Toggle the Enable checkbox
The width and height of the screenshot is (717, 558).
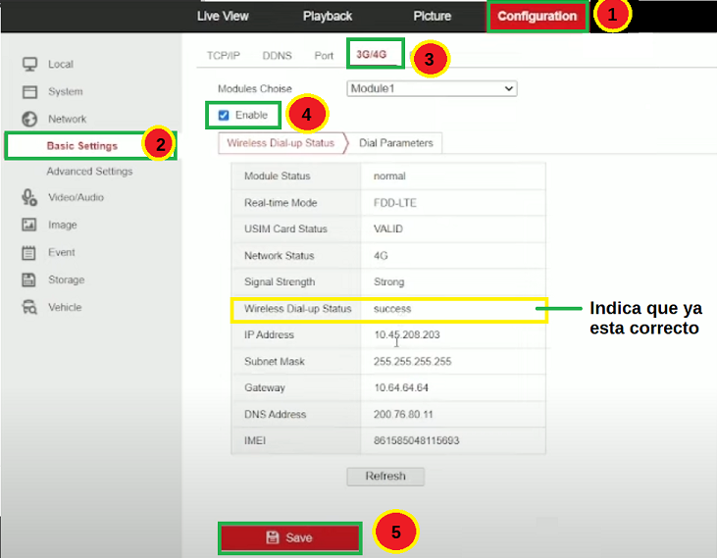pos(224,115)
